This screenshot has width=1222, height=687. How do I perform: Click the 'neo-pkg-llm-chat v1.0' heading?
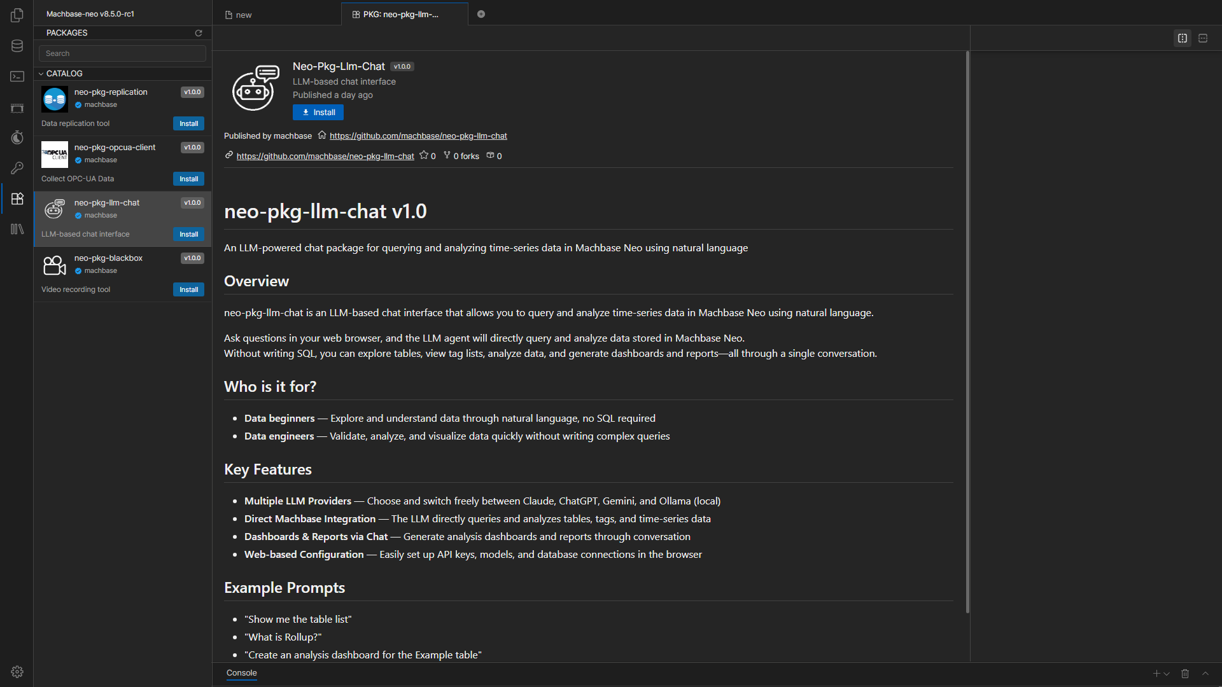click(x=325, y=211)
